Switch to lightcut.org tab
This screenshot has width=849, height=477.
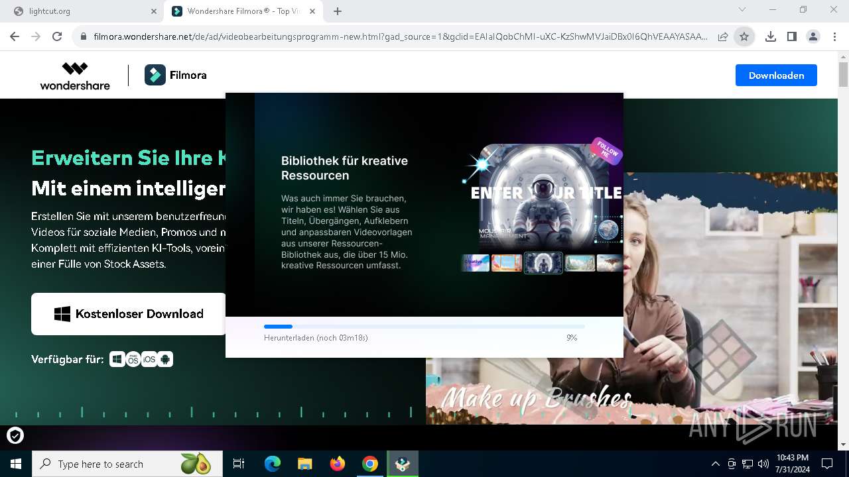pos(83,11)
